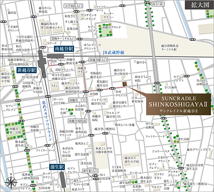Click the 南越谷一丁目 intersection label

pos(77,100)
